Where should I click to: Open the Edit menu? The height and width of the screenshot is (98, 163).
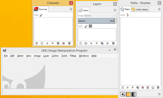click(x=12, y=56)
